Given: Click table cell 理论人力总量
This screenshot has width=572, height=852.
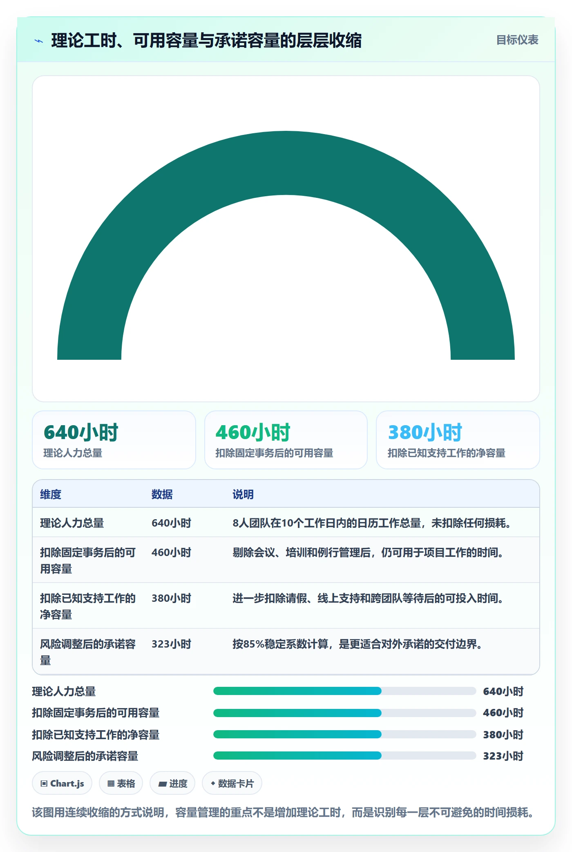Looking at the screenshot, I should pyautogui.click(x=72, y=523).
